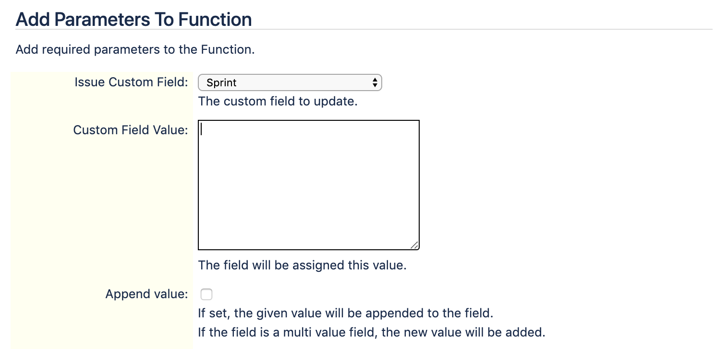Click the "Append value:" label
Viewport: 727px width, 349px height.
click(146, 294)
